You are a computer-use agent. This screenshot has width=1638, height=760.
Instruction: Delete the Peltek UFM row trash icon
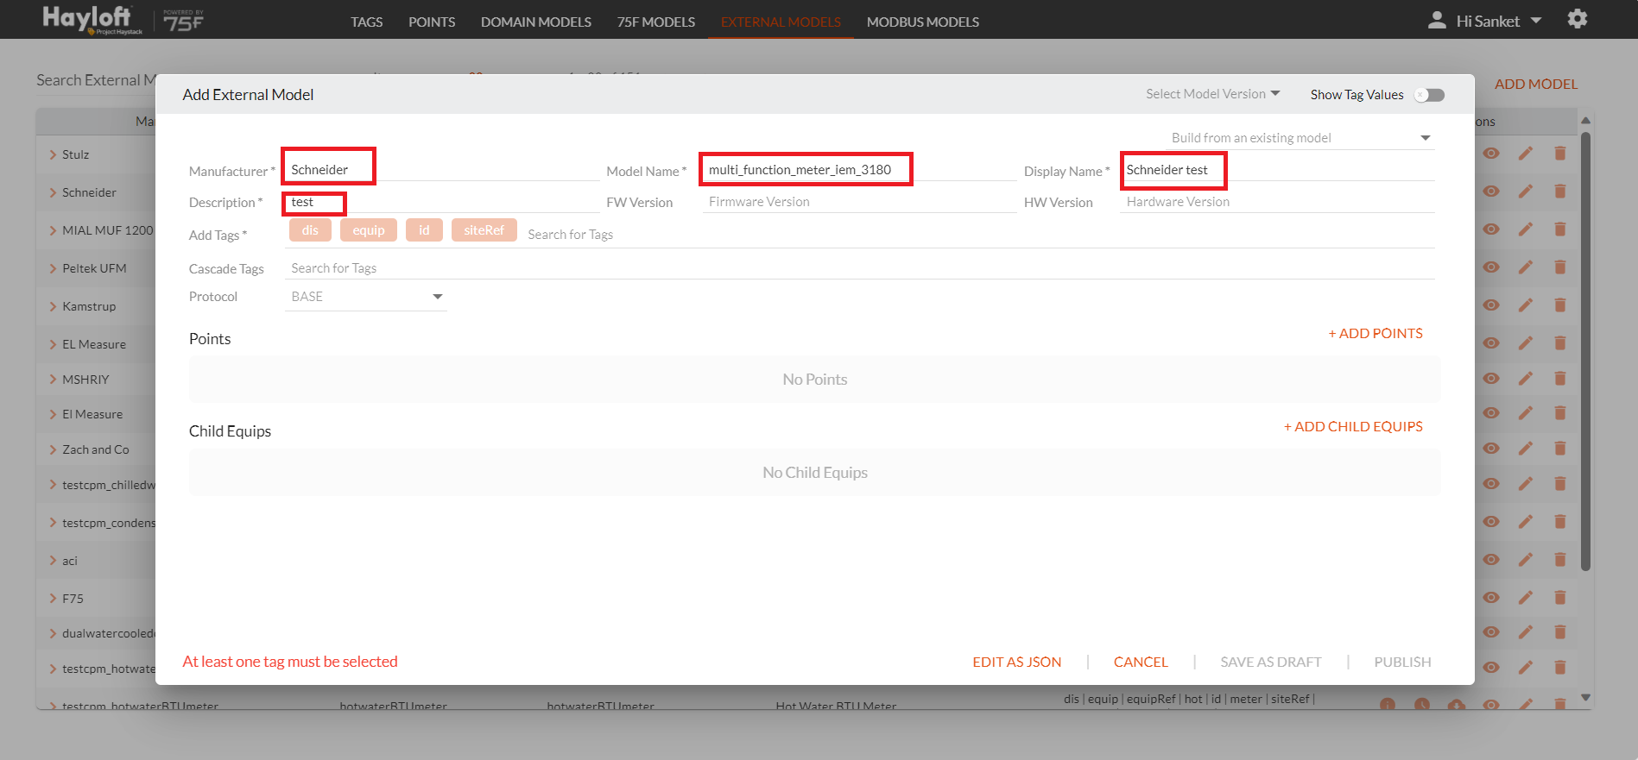tap(1560, 267)
